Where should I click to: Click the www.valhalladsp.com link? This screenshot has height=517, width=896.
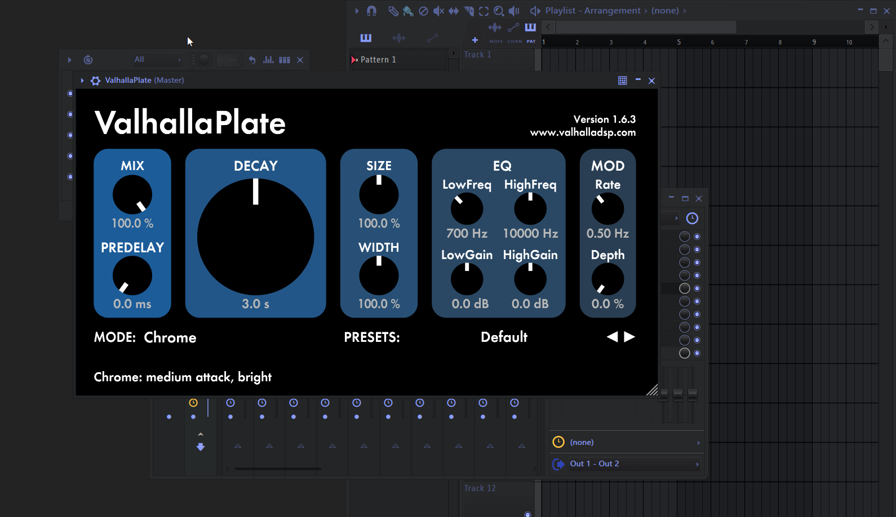pyautogui.click(x=583, y=132)
